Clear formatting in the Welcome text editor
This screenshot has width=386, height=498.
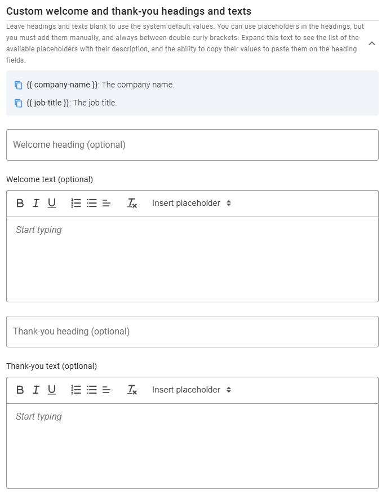click(x=132, y=203)
